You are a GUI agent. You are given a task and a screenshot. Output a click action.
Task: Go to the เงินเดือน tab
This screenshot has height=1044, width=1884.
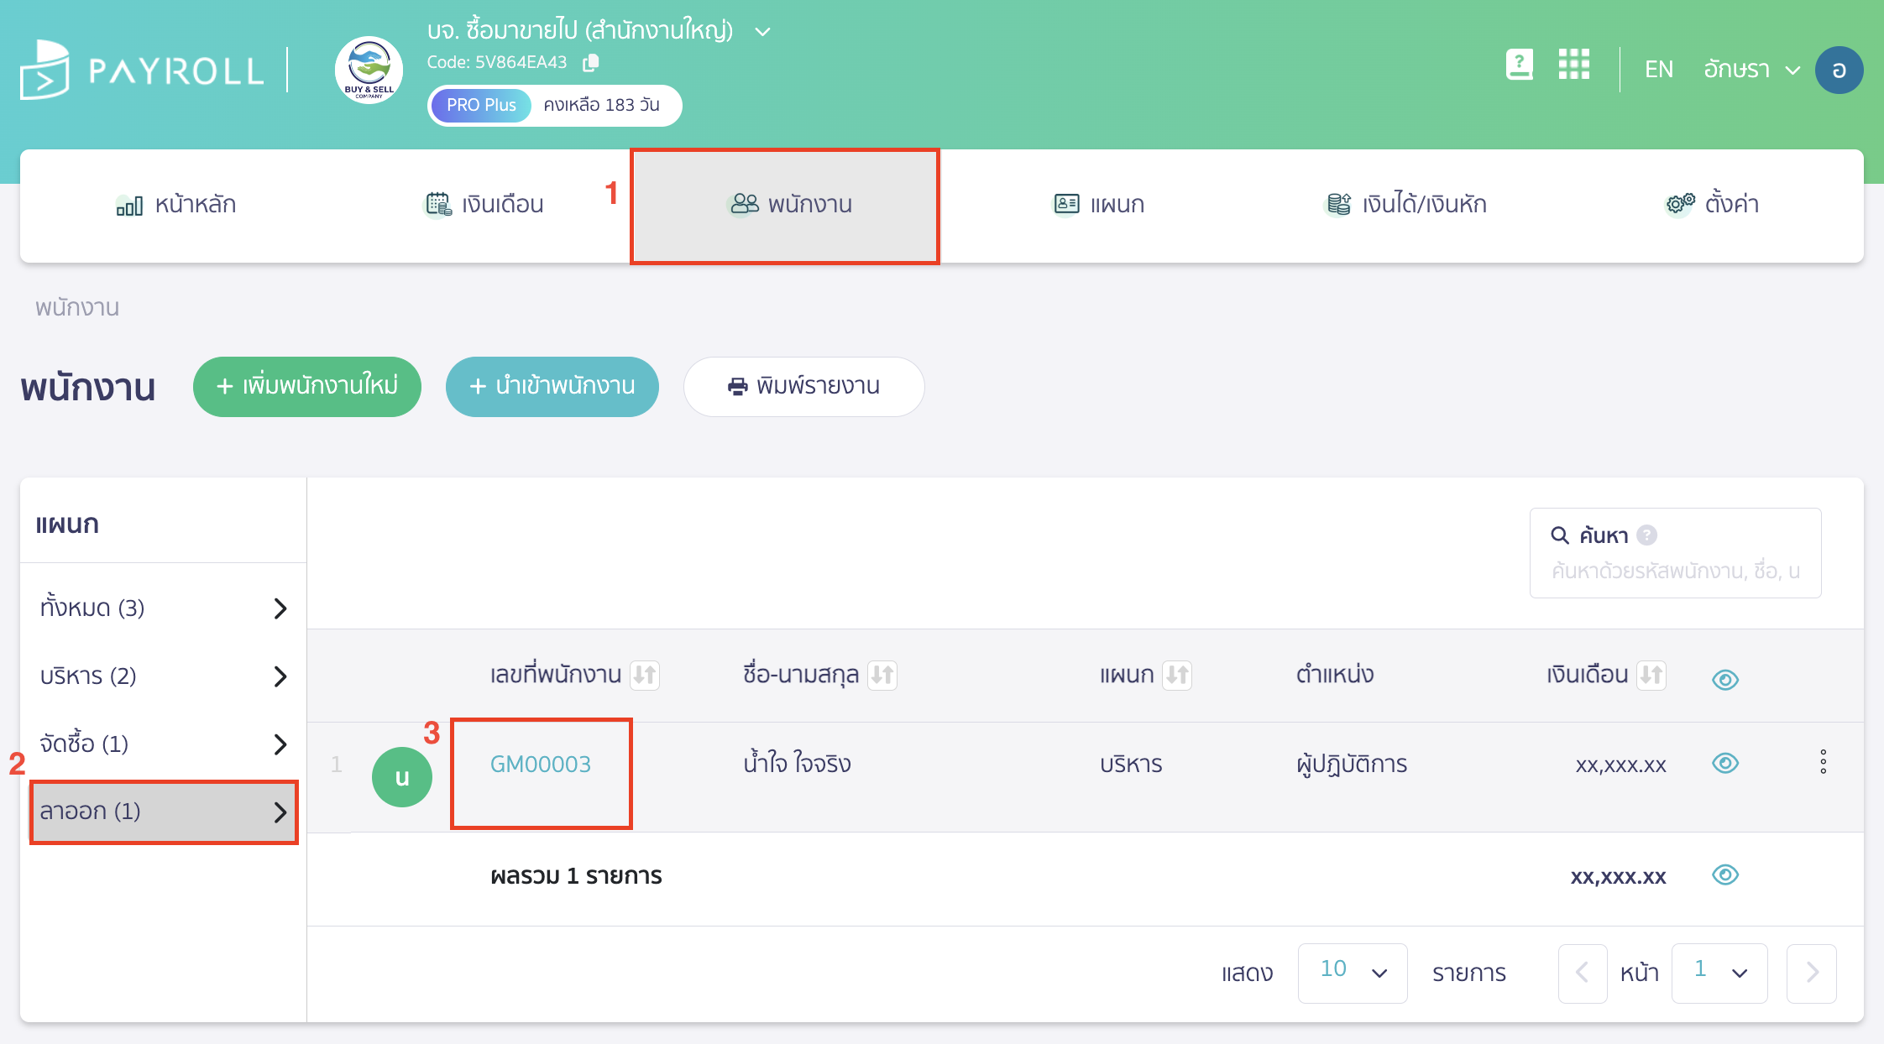[484, 205]
